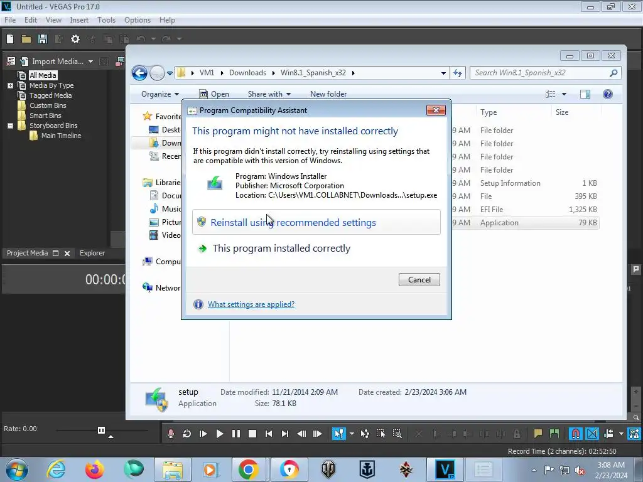Open Google Chrome from the taskbar
Viewport: 643px width, 482px height.
tap(248, 469)
